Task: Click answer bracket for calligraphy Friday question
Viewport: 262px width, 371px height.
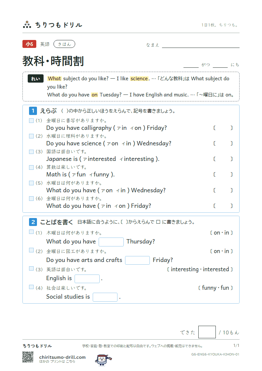Action: (223, 128)
